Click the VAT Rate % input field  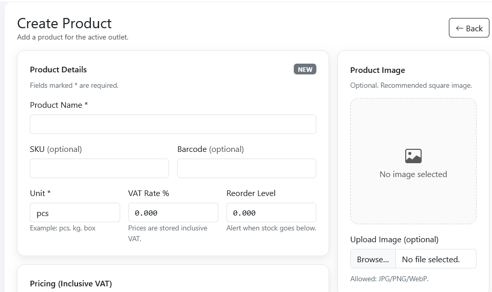[173, 212]
